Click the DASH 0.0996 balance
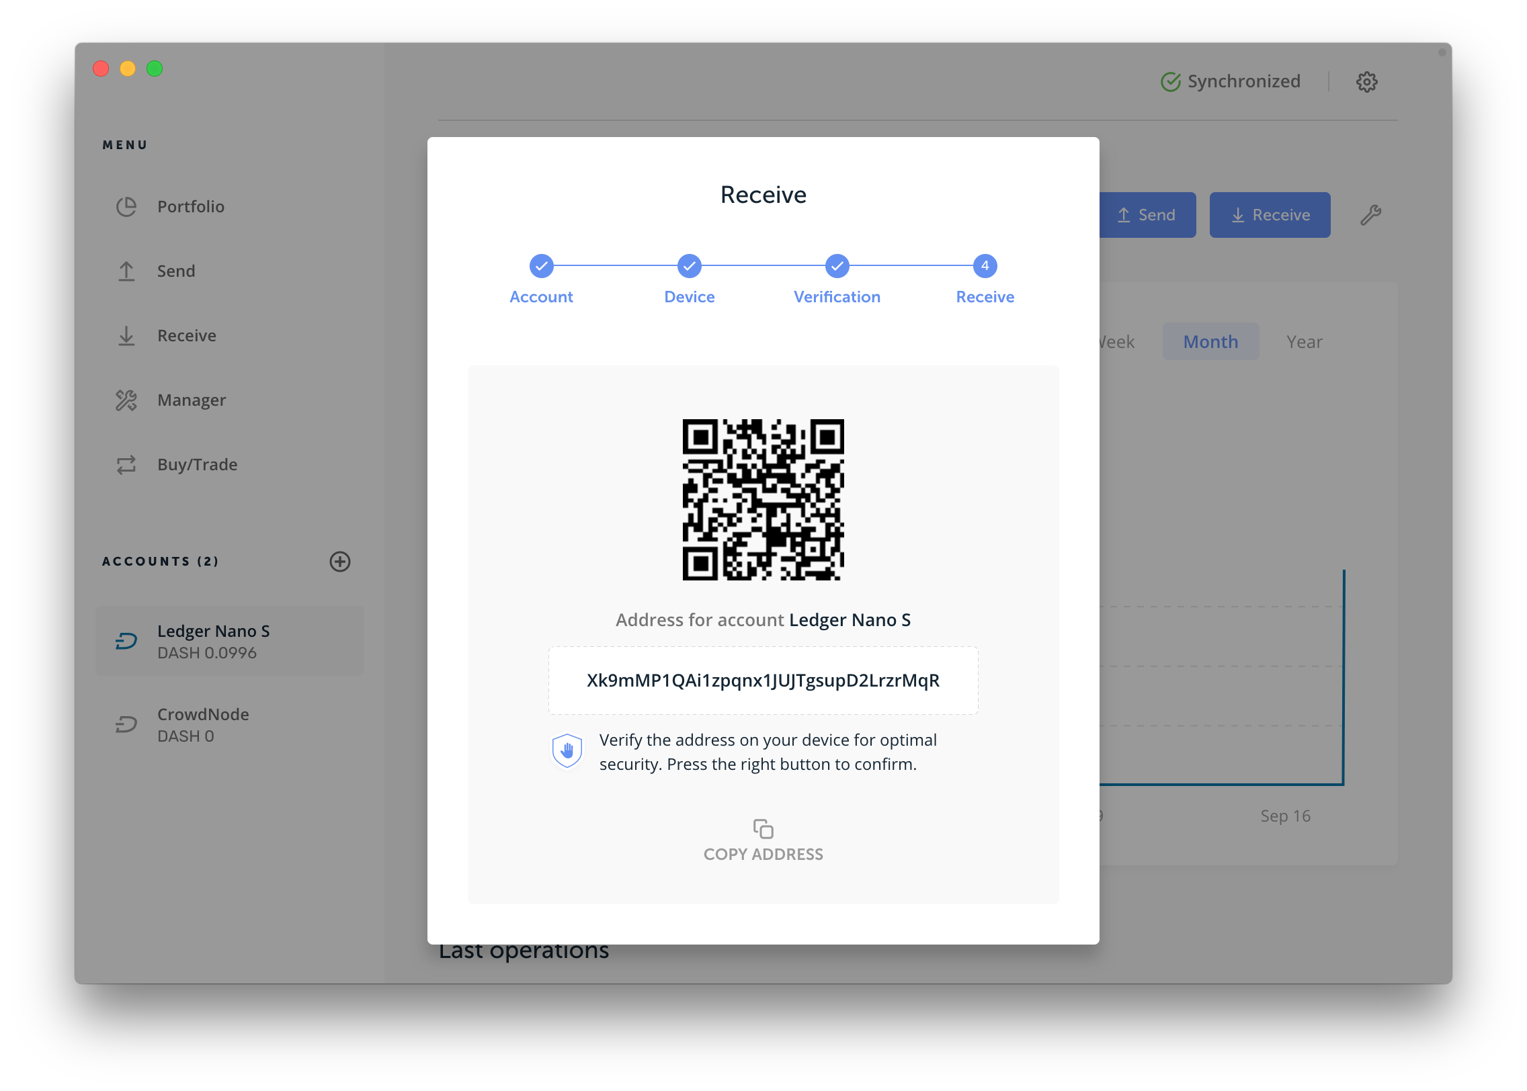Image resolution: width=1527 pixels, height=1091 pixels. tap(207, 653)
